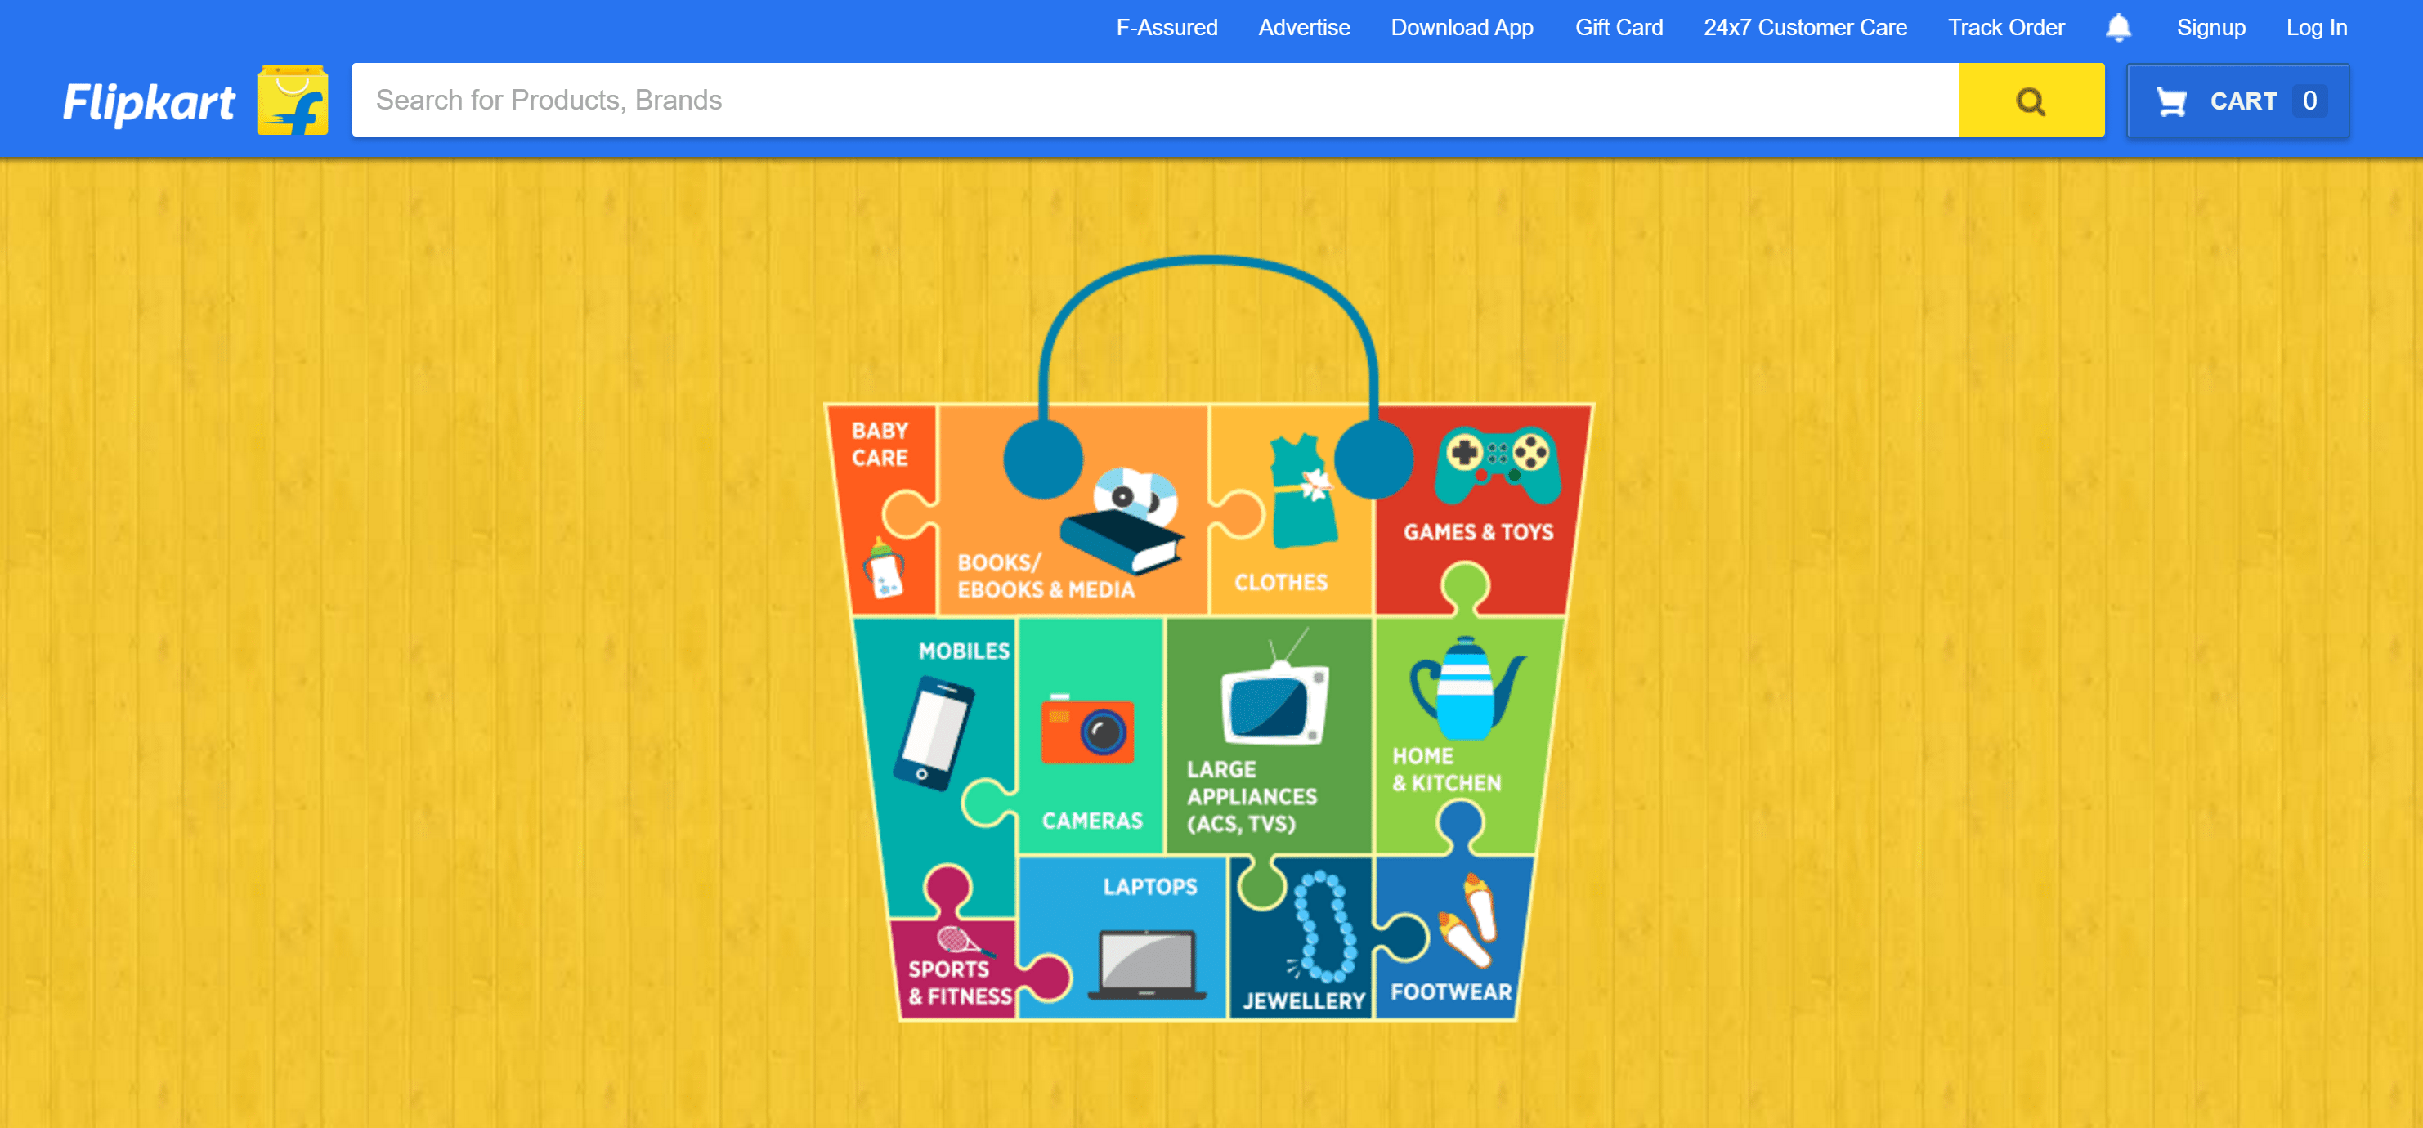Open the Clothes dress piece
The height and width of the screenshot is (1128, 2423).
[1292, 510]
